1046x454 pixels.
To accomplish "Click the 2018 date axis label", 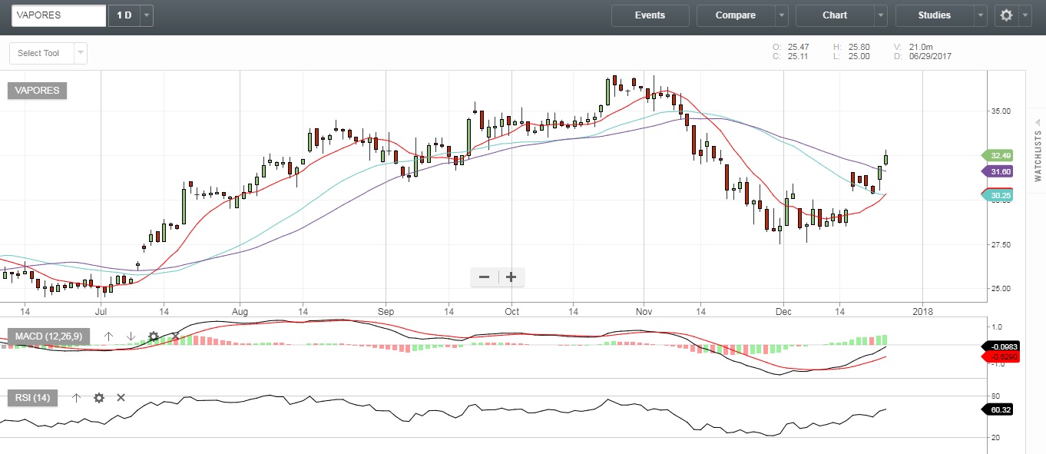I will click(922, 312).
